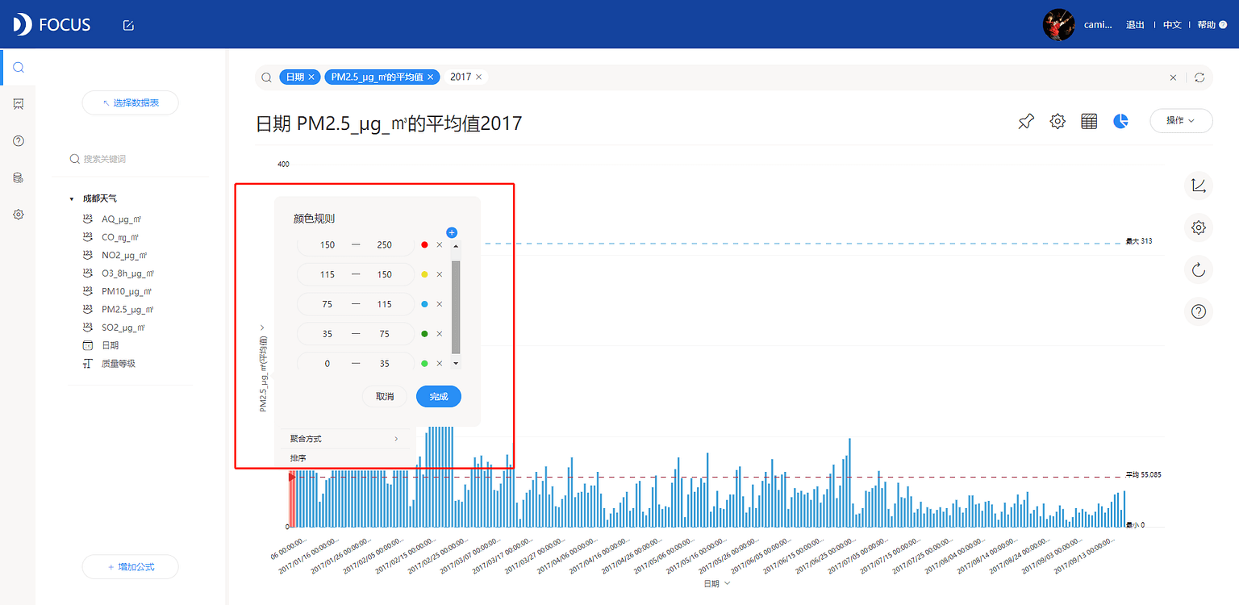Click the user avatar picture
The image size is (1239, 605).
(1058, 25)
